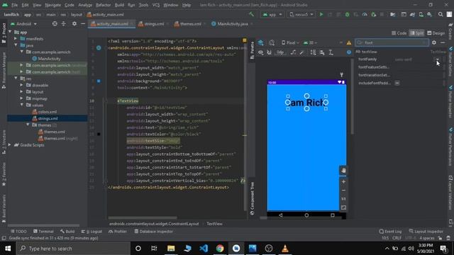Click the Design Surface layers icon
The height and width of the screenshot is (255, 454).
click(261, 42)
